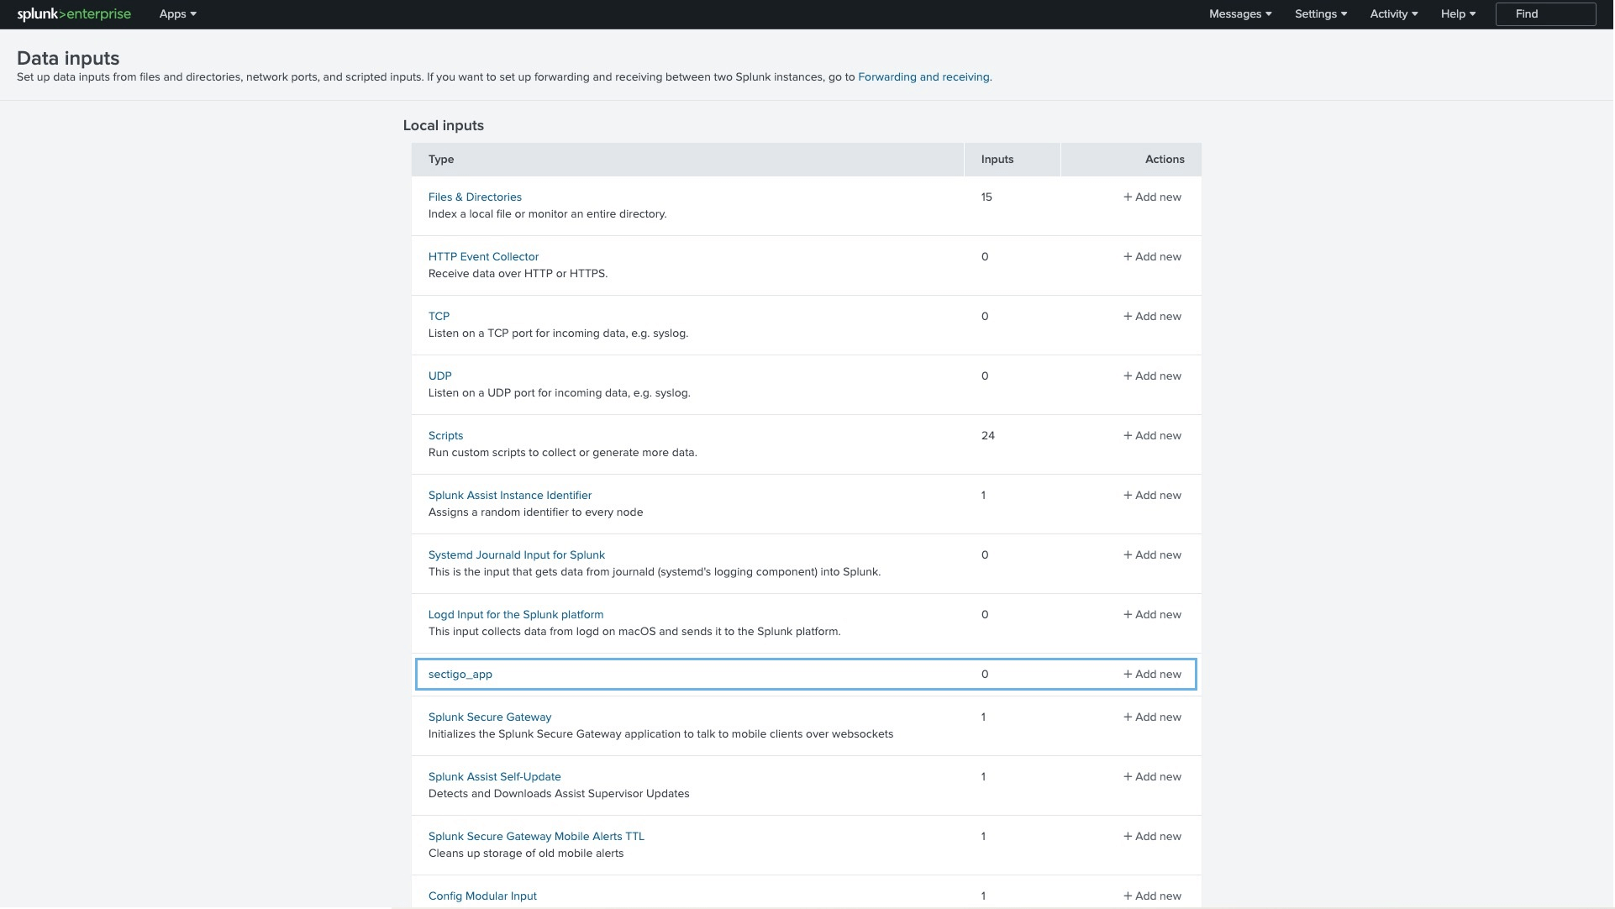This screenshot has height=909, width=1615.
Task: Open the Scripts input type
Action: click(445, 436)
